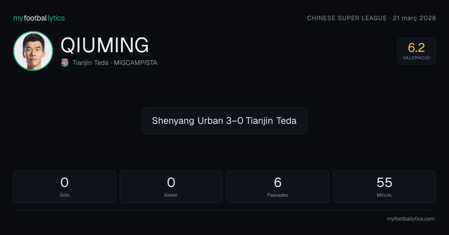Select the Passades stat card

pos(278,187)
